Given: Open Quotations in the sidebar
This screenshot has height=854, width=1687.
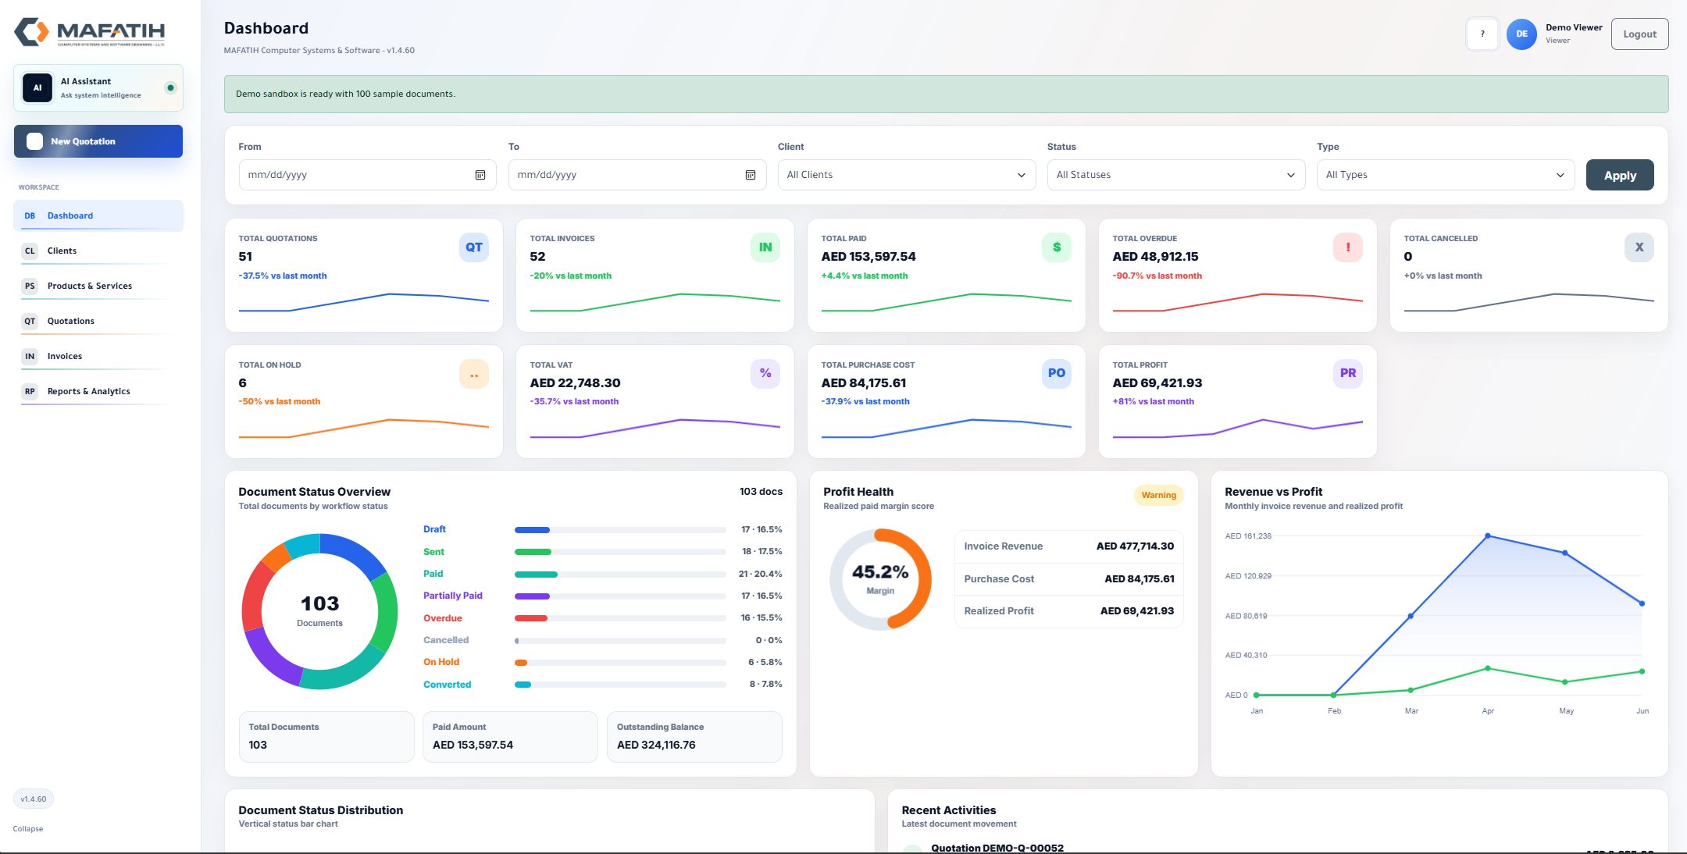Looking at the screenshot, I should click(x=98, y=321).
